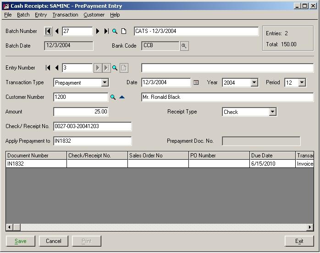Open the Transaction menu
320x253 pixels.
click(x=65, y=15)
